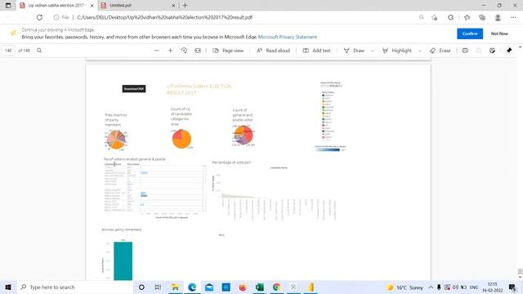
Task: Close the Untitled.pdf tab
Action: coord(173,6)
